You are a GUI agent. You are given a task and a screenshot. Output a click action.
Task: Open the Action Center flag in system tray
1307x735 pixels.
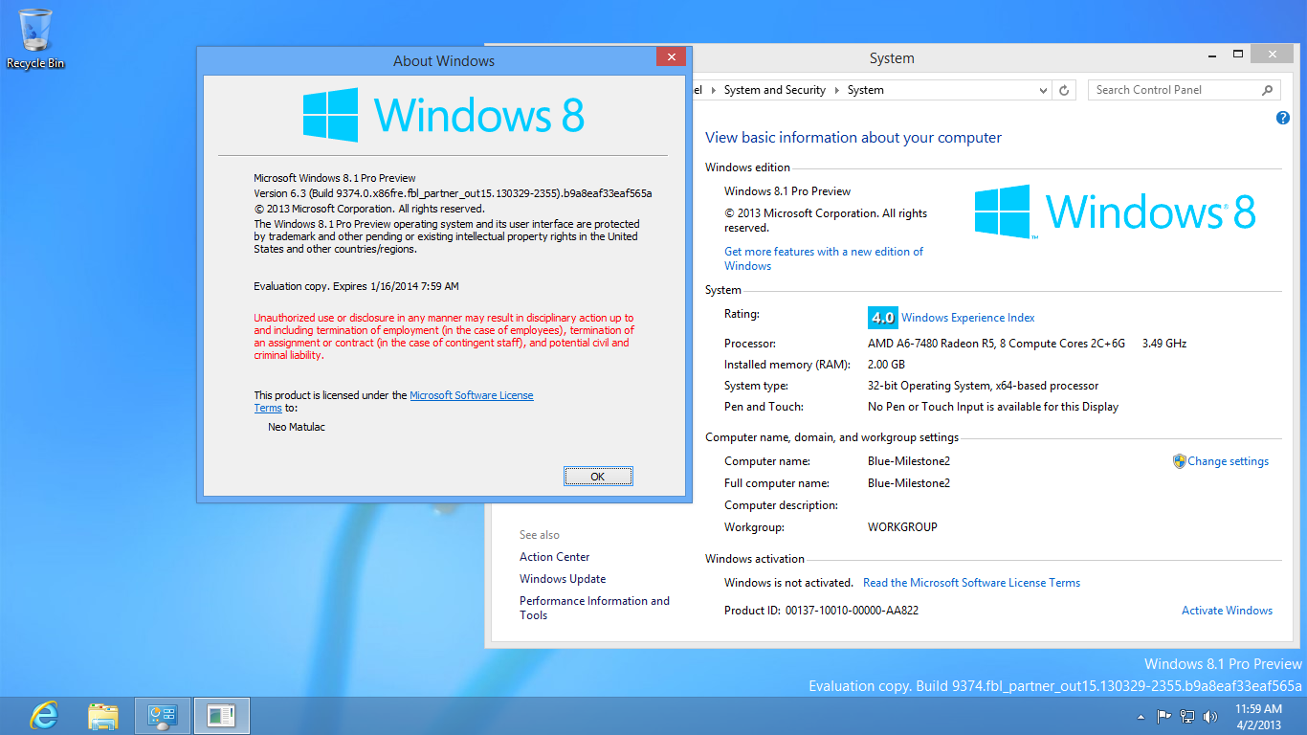point(1164,716)
